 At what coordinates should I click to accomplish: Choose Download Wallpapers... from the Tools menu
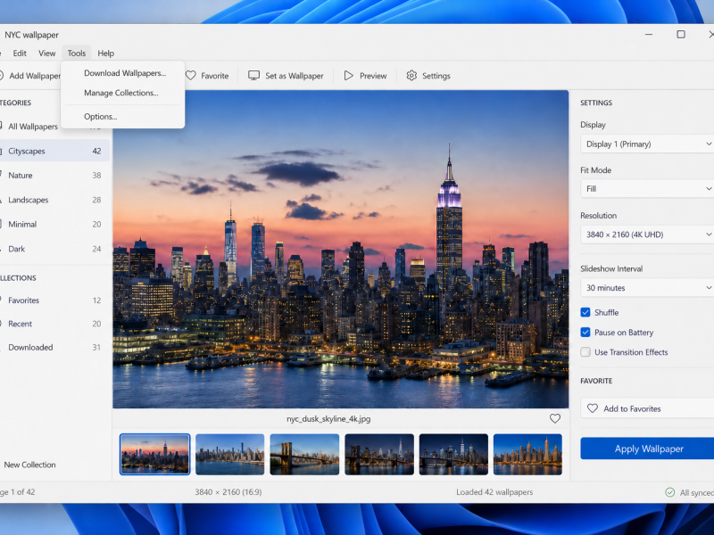pos(125,73)
